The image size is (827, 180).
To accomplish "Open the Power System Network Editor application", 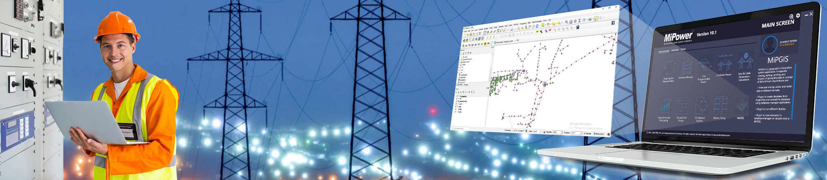I will tap(669, 69).
